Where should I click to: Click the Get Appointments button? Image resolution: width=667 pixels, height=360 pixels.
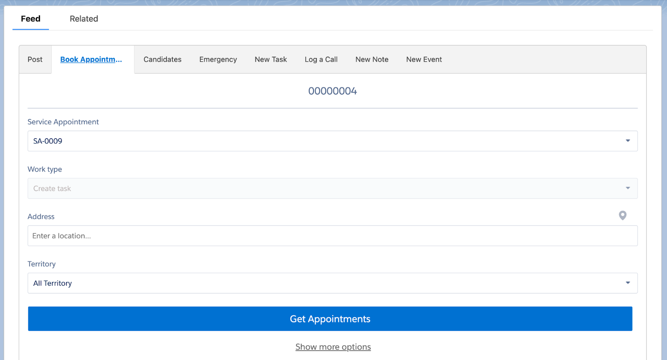pyautogui.click(x=330, y=319)
